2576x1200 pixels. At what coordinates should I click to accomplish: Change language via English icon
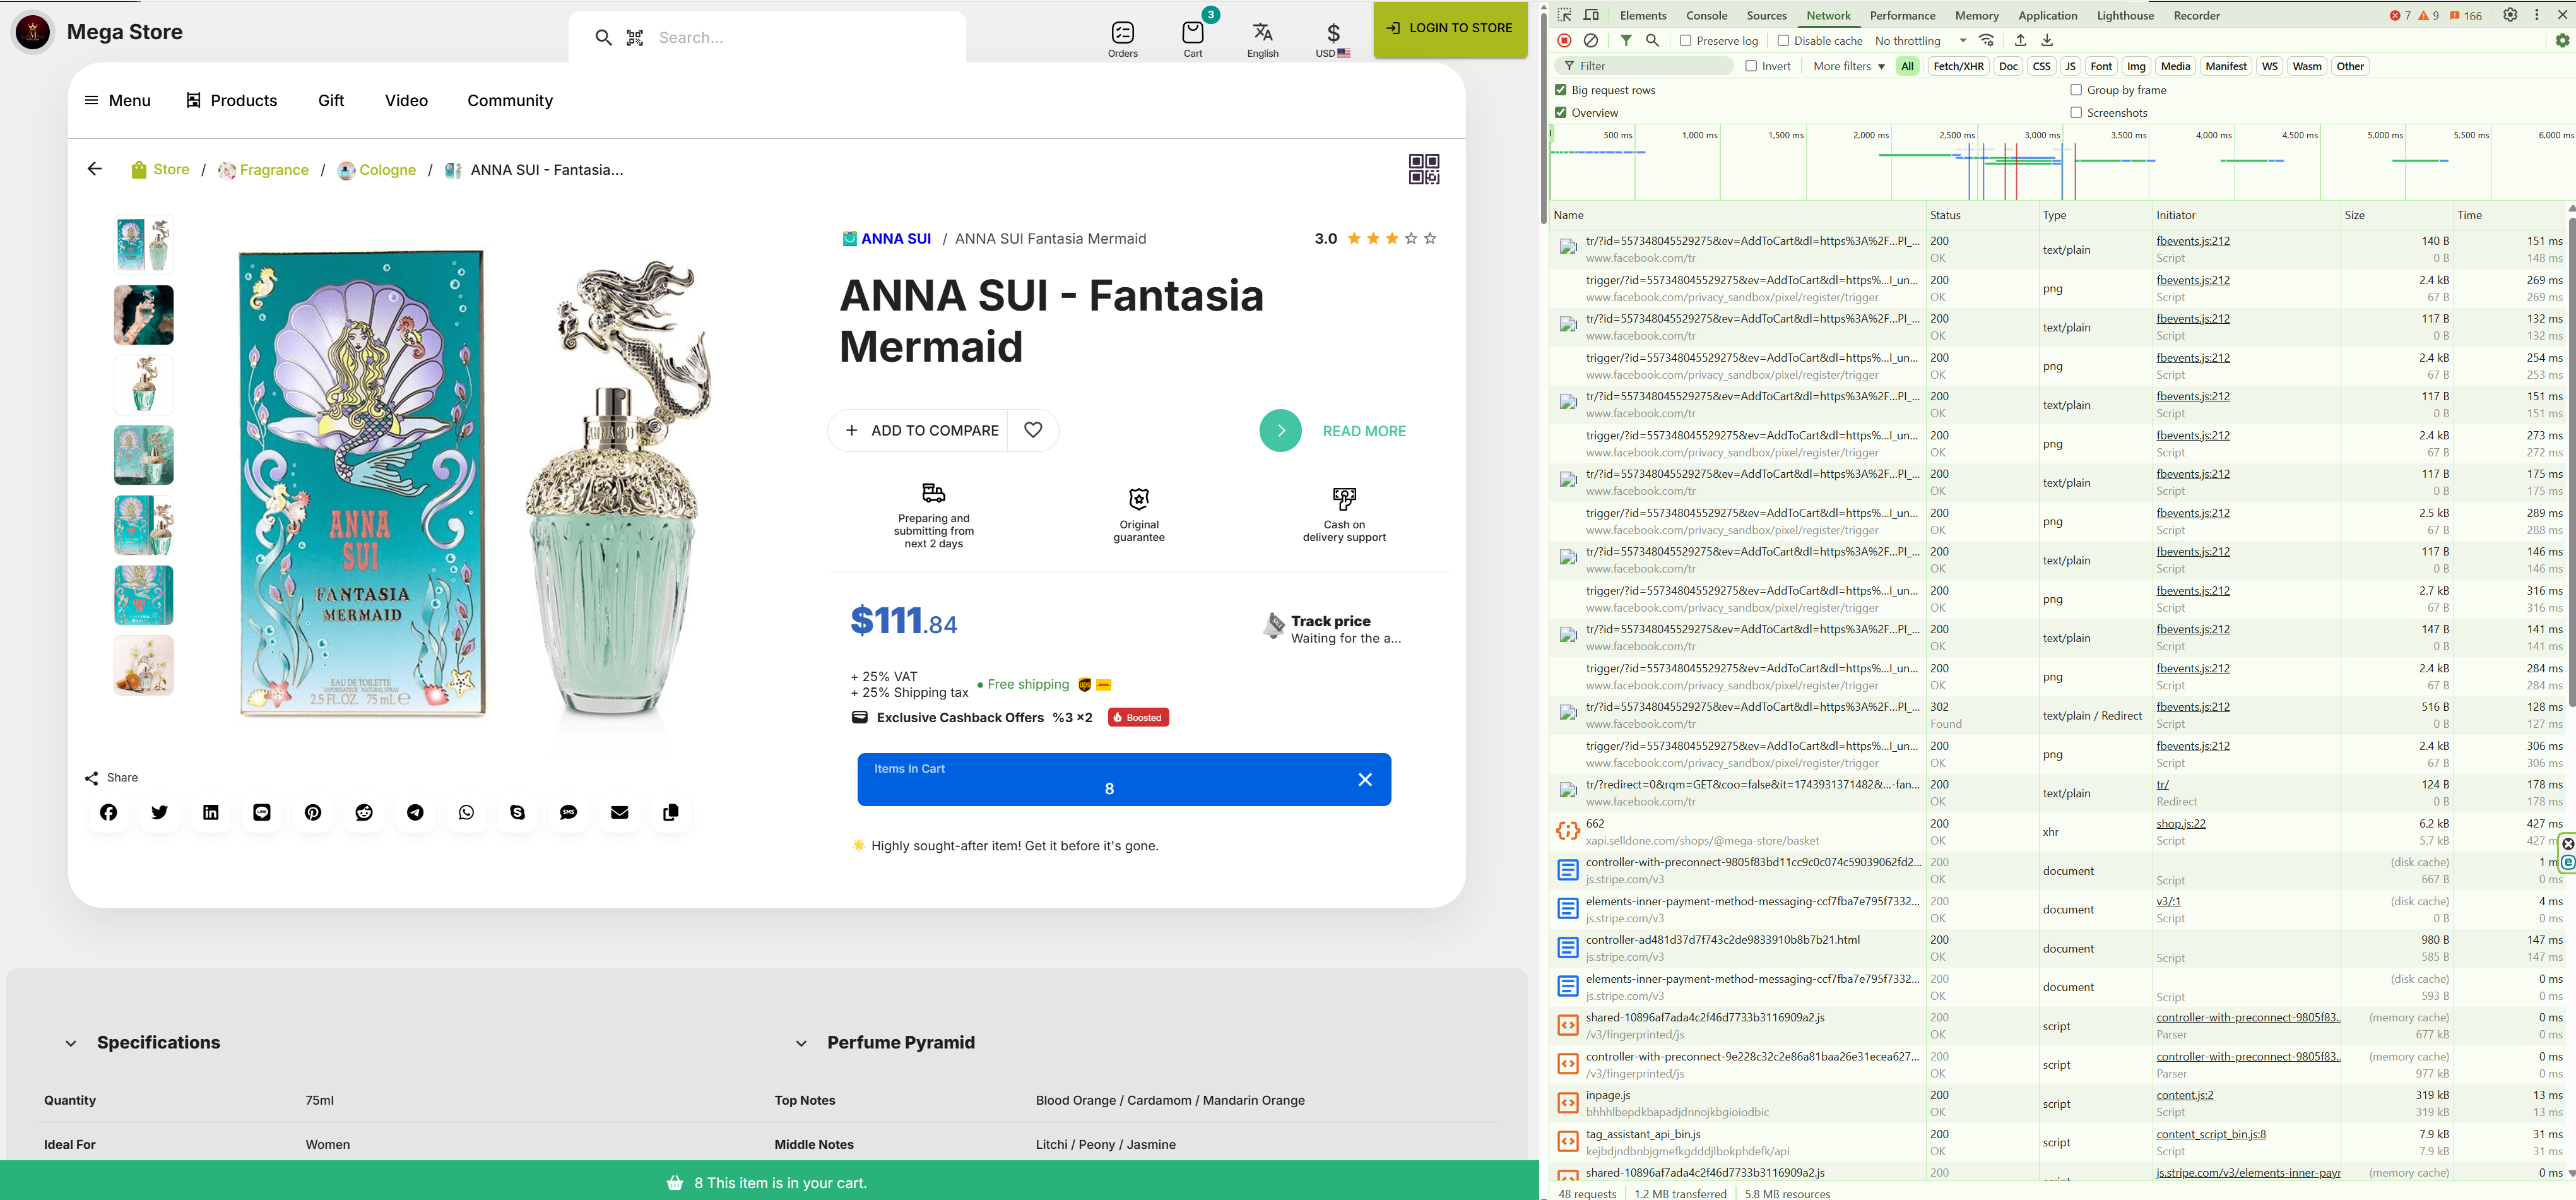1262,39
